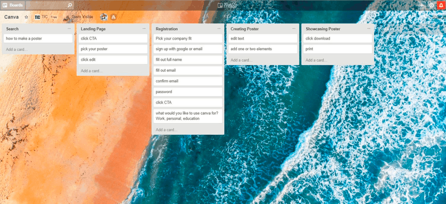Open the TIC team link

(45, 17)
